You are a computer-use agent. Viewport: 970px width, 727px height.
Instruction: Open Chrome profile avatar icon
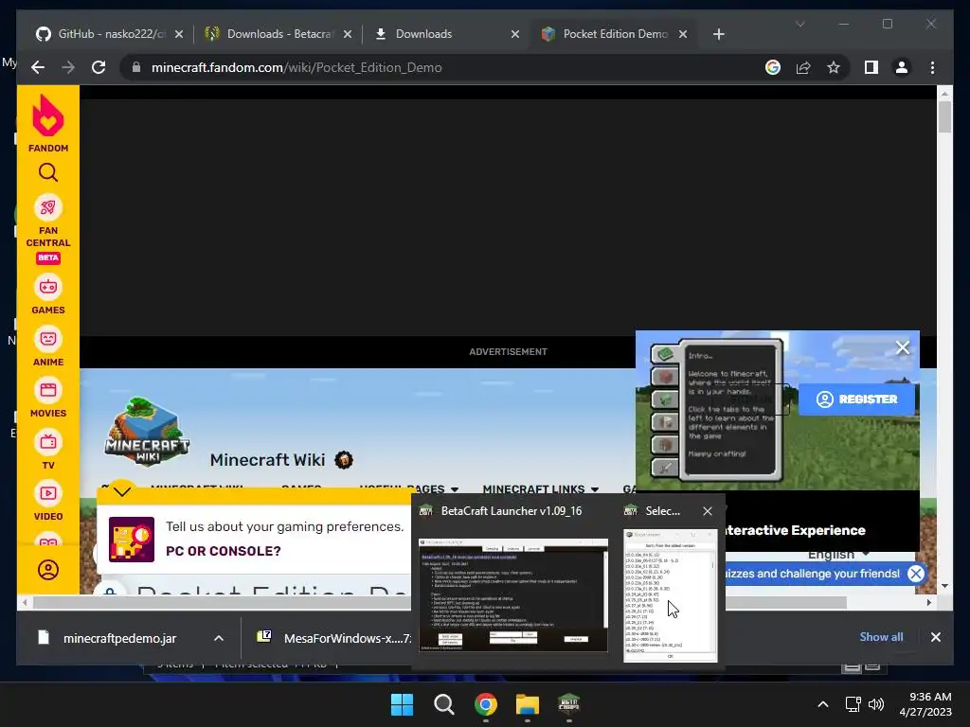[x=902, y=67]
